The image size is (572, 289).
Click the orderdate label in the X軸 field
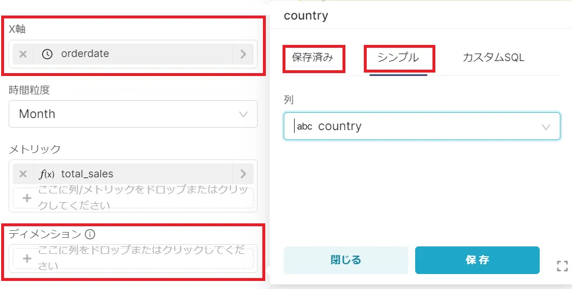pos(85,54)
